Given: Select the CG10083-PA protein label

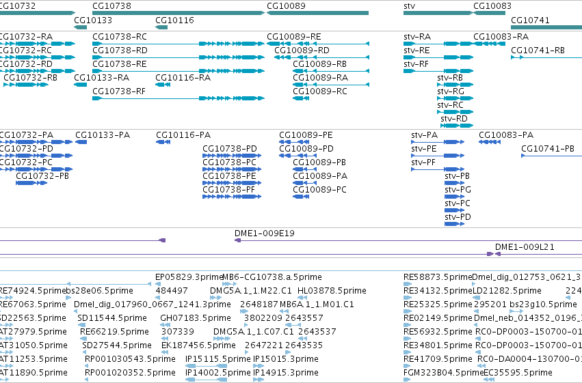Looking at the screenshot, I should click(x=506, y=135).
